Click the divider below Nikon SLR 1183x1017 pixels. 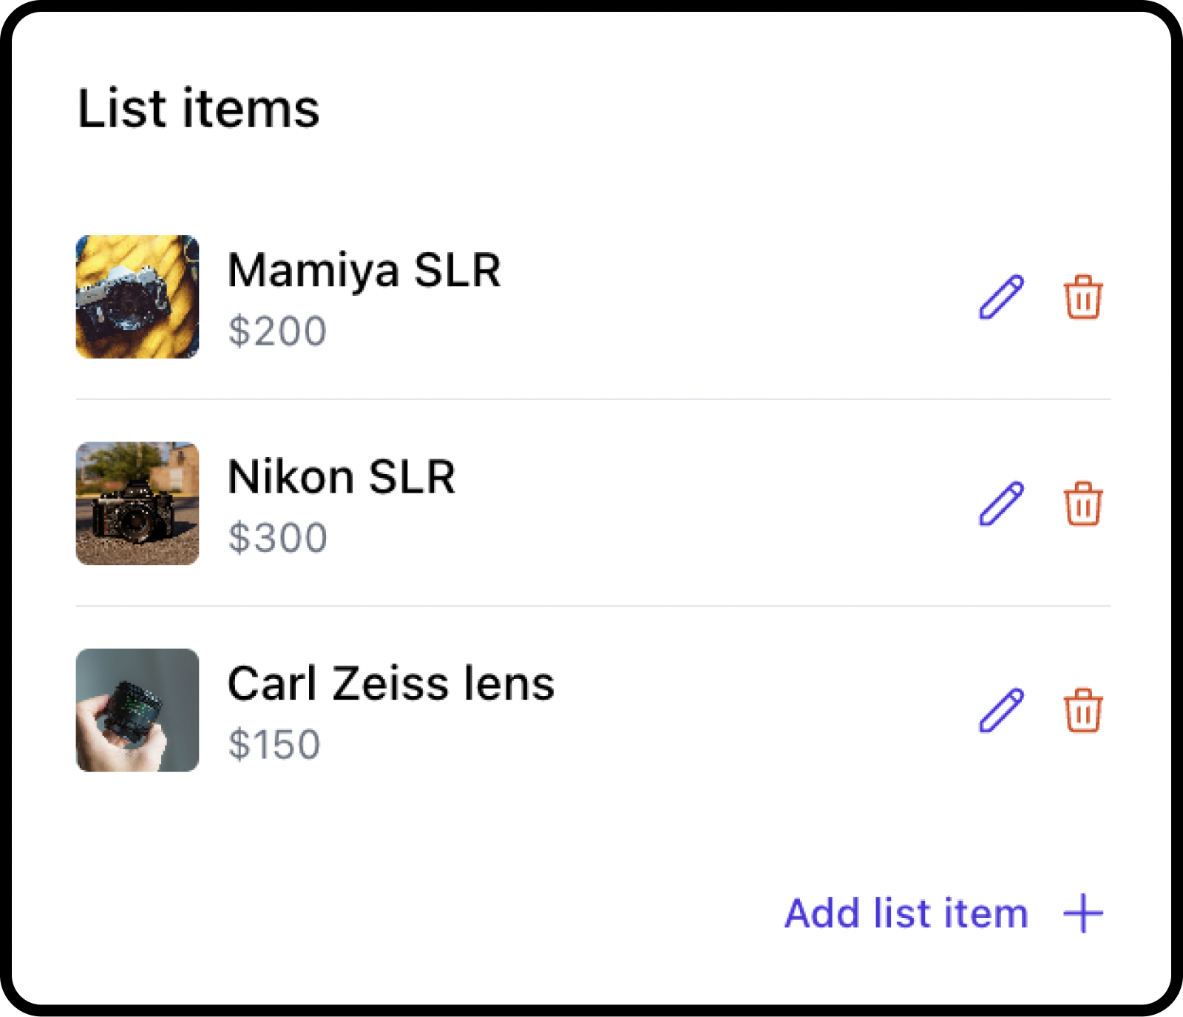pos(593,606)
